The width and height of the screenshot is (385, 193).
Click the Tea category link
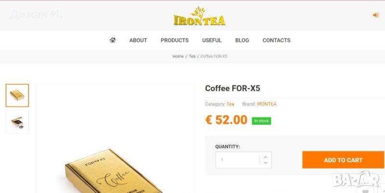point(231,104)
